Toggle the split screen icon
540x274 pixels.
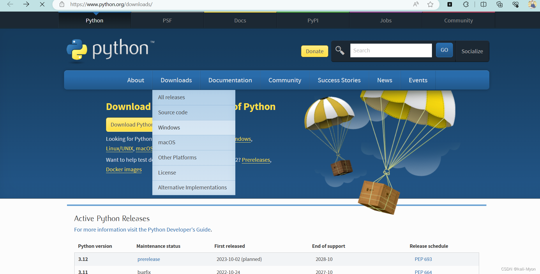(x=483, y=4)
